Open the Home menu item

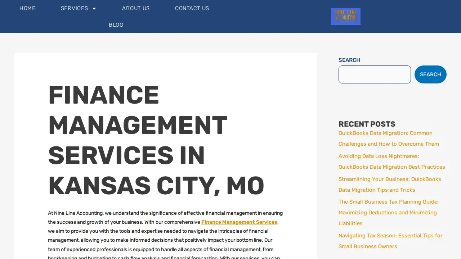click(x=27, y=8)
